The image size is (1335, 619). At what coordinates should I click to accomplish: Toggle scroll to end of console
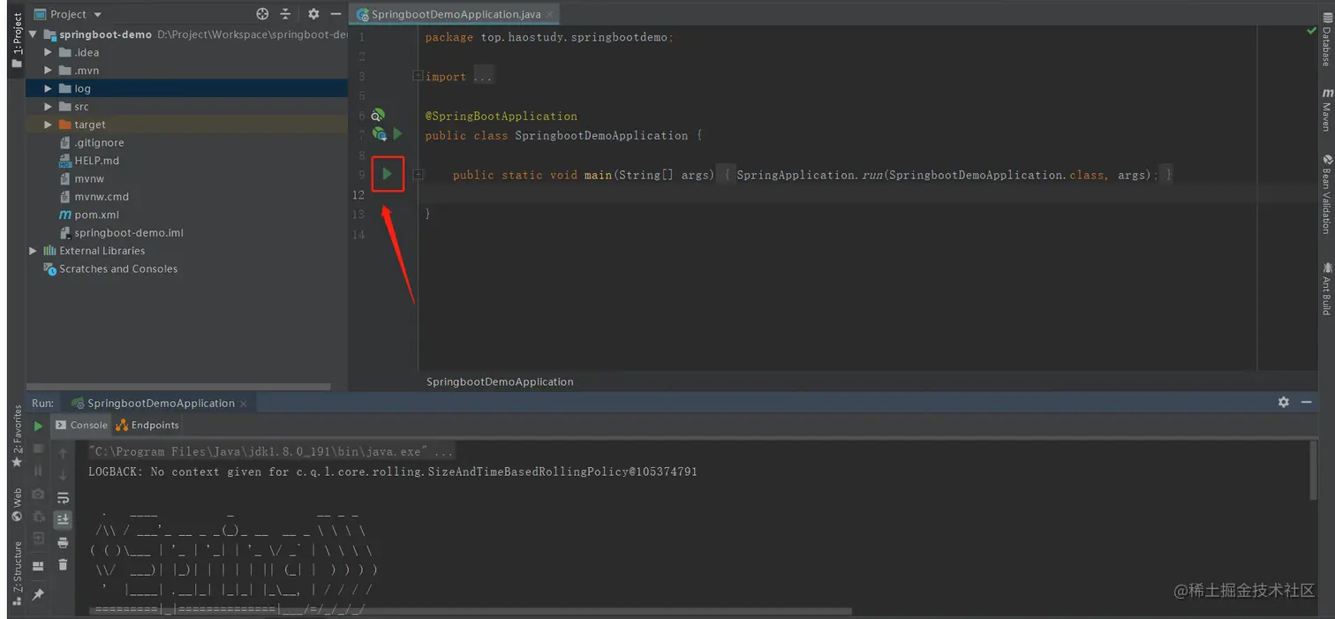tap(63, 519)
